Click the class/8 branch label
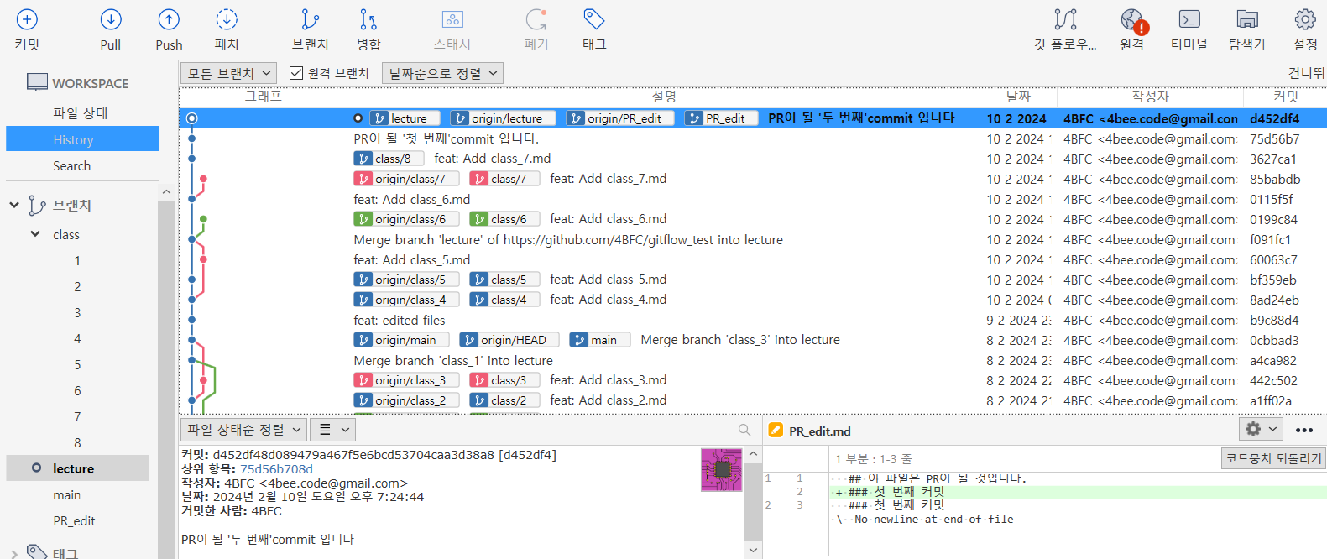 (389, 159)
